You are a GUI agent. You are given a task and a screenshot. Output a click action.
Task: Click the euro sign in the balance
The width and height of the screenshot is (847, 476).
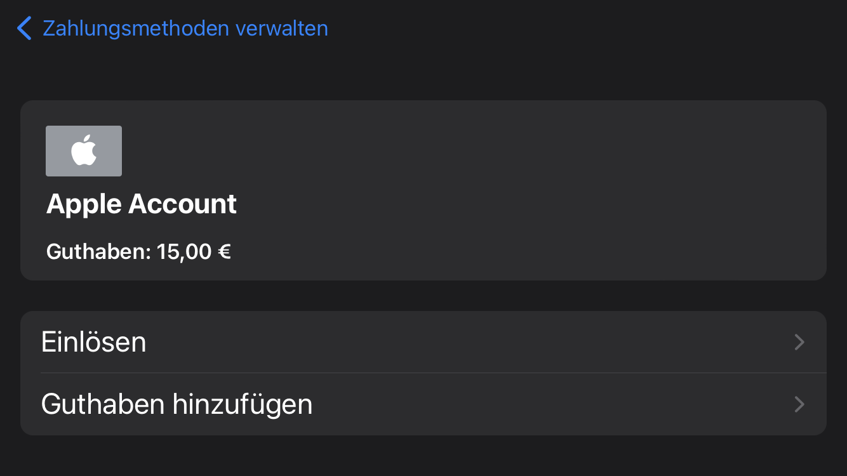(224, 252)
